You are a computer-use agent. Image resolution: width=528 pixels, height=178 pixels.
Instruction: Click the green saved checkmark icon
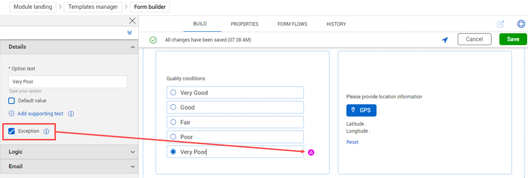click(x=153, y=40)
